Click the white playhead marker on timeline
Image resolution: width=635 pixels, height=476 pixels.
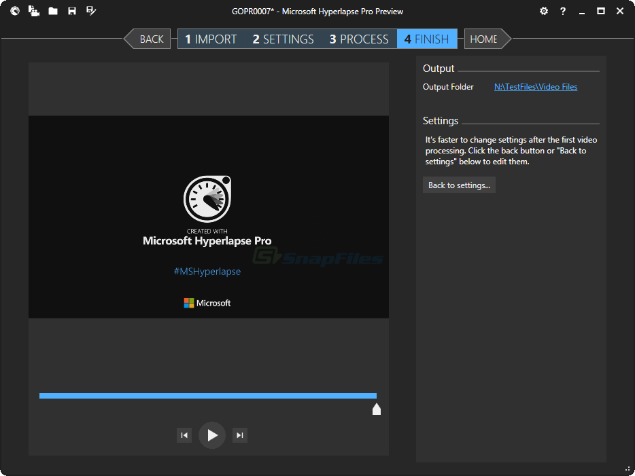[x=377, y=409]
